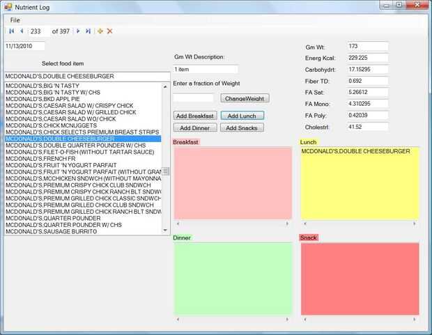432x335 pixels.
Task: Click the FA Sat value 5.26612
Action: click(x=368, y=93)
